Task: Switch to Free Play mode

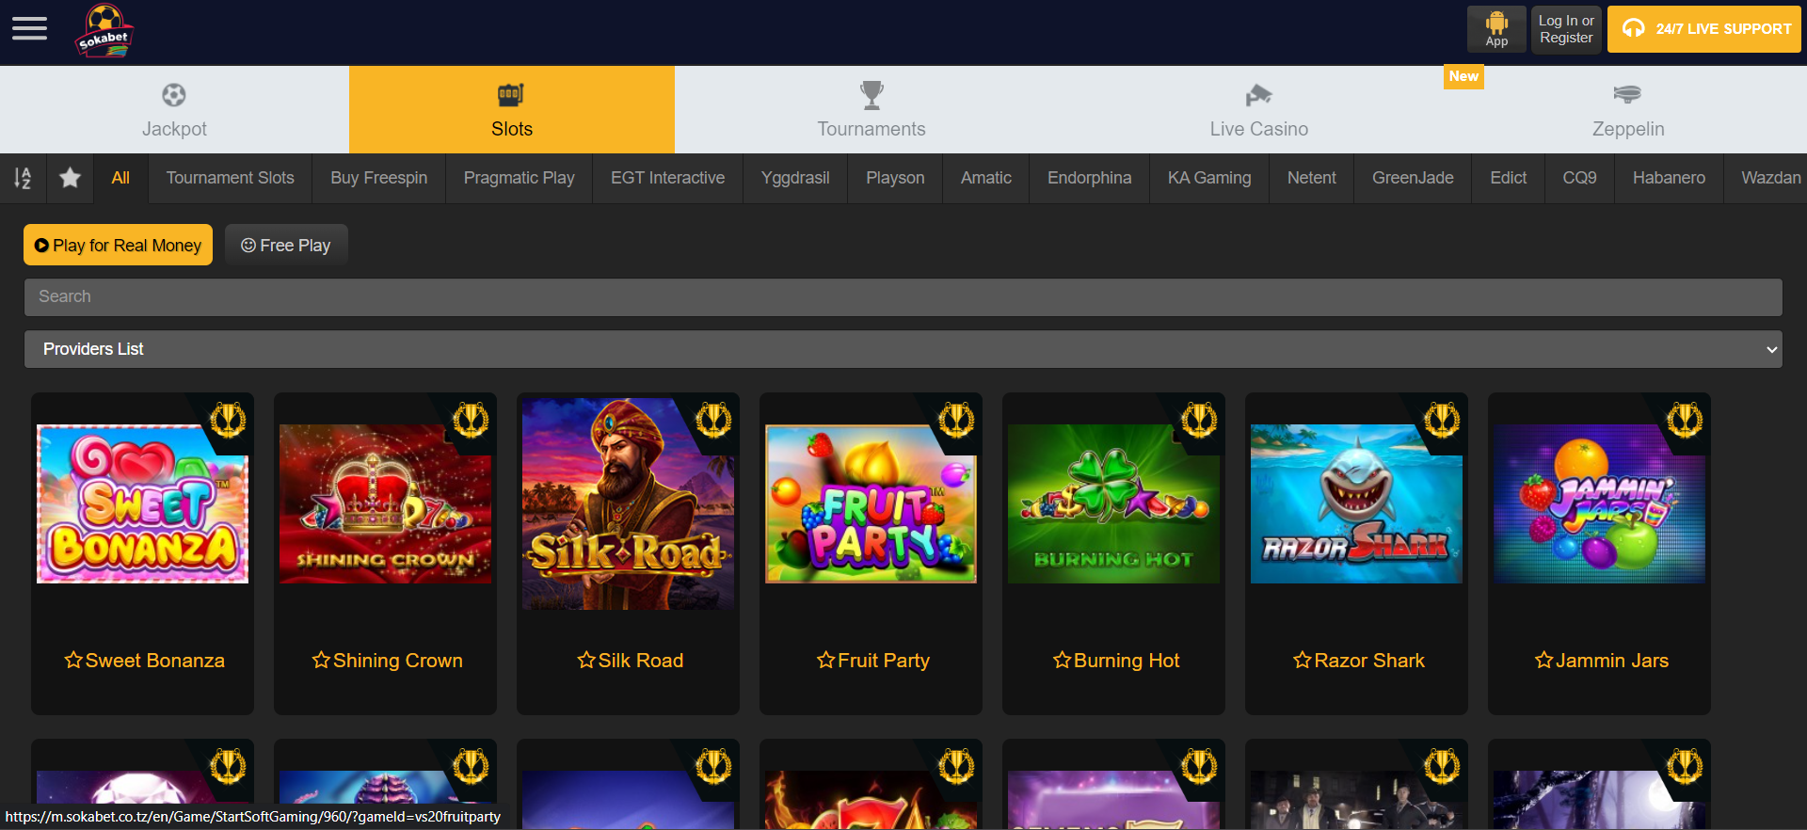Action: point(286,245)
